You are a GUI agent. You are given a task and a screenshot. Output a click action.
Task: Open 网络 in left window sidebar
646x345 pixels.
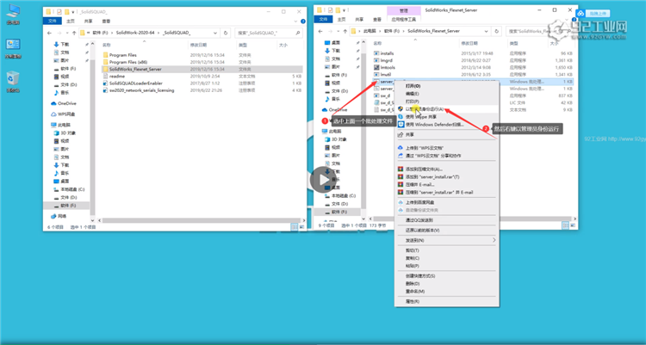tap(61, 216)
